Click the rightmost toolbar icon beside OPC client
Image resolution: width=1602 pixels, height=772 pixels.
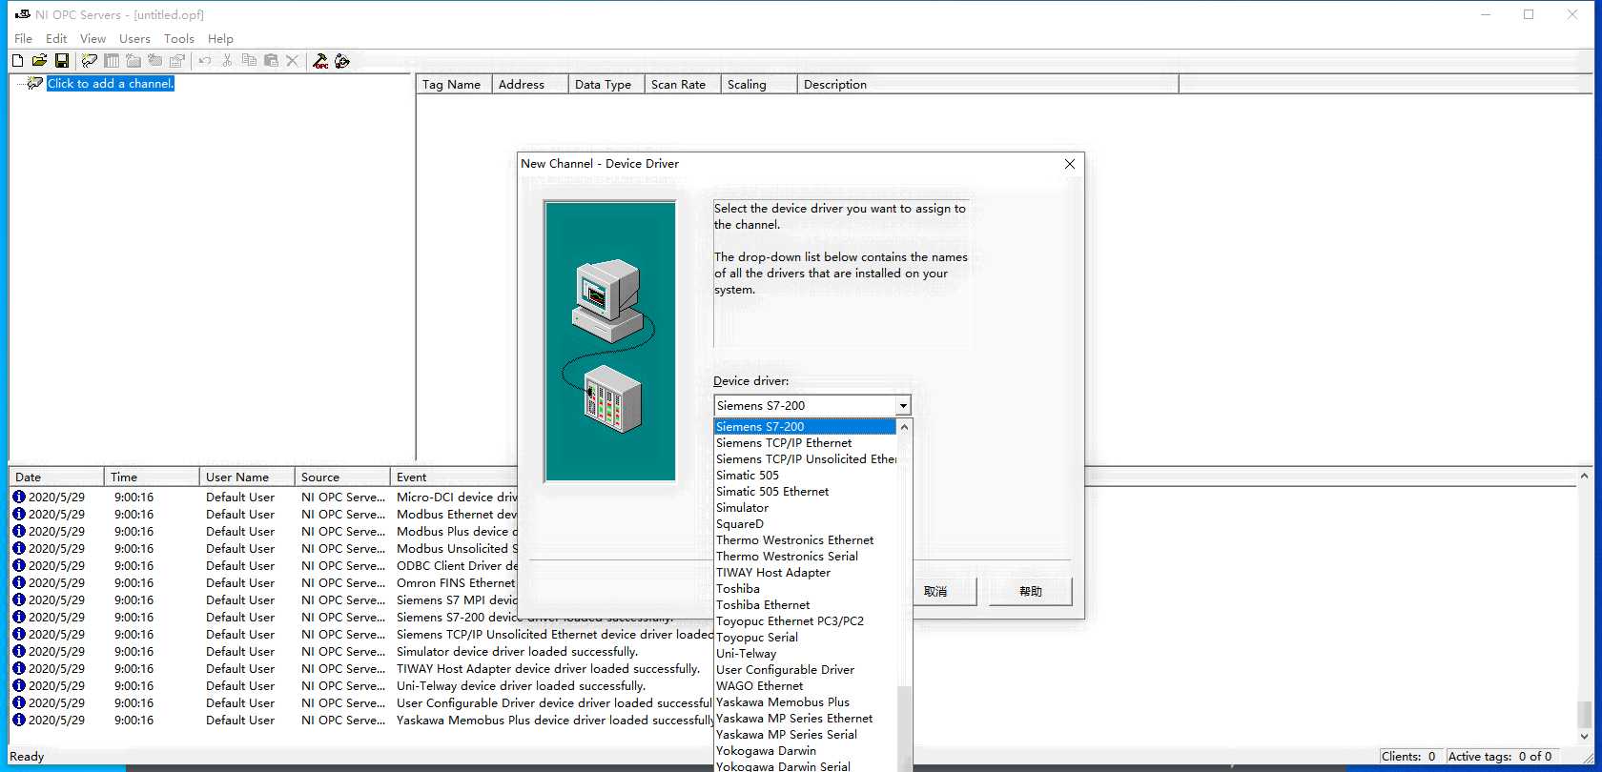coord(342,60)
